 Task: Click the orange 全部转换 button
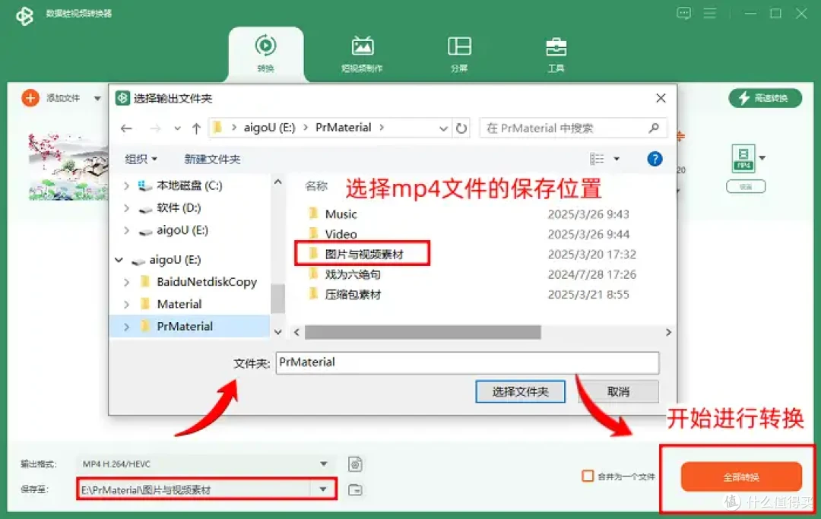tap(741, 476)
